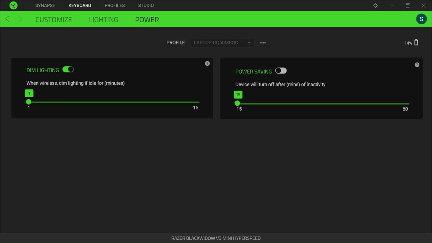
Task: Enable the Power Saving toggle
Action: pos(281,71)
